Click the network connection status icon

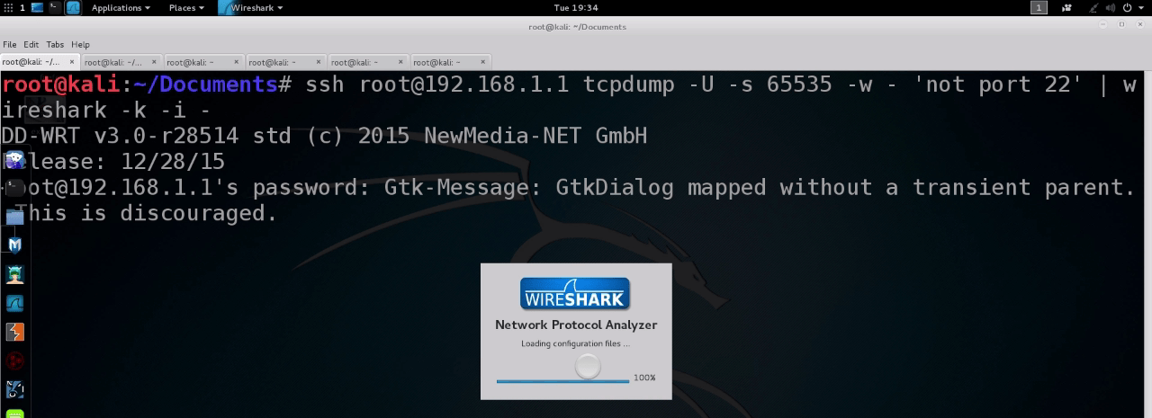[x=1093, y=7]
